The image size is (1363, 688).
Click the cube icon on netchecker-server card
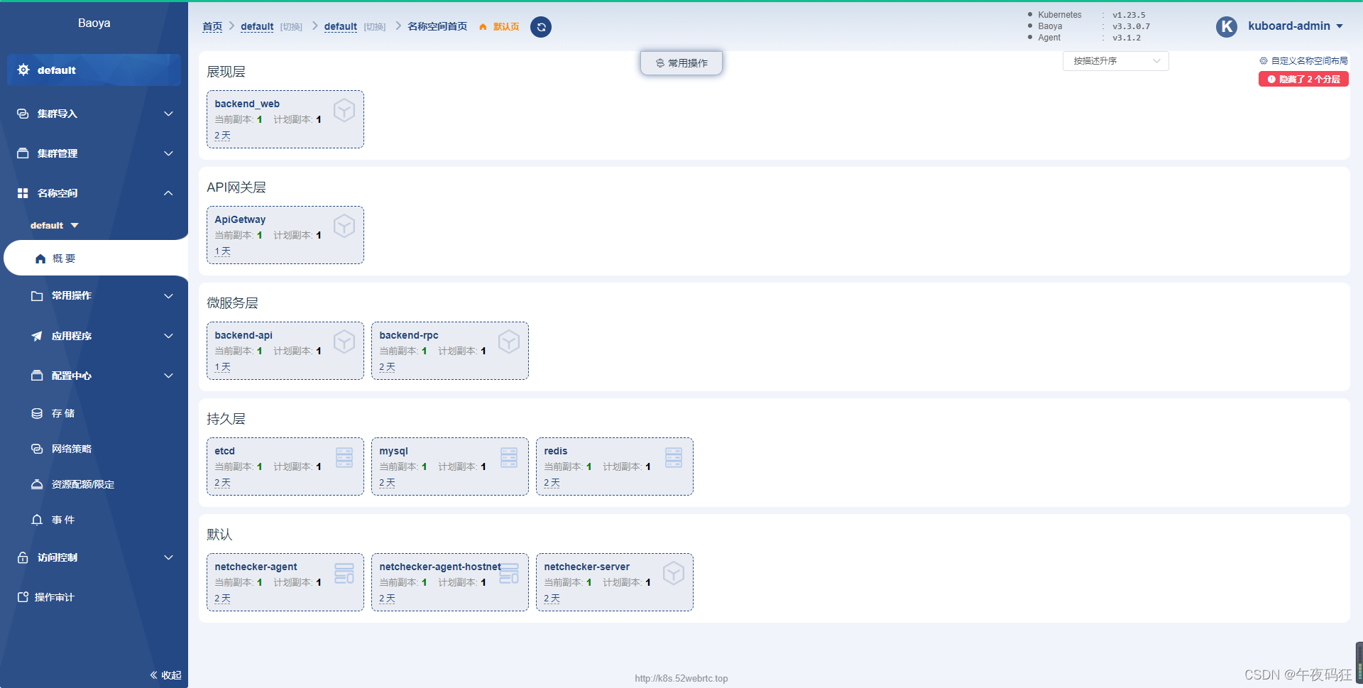[674, 574]
